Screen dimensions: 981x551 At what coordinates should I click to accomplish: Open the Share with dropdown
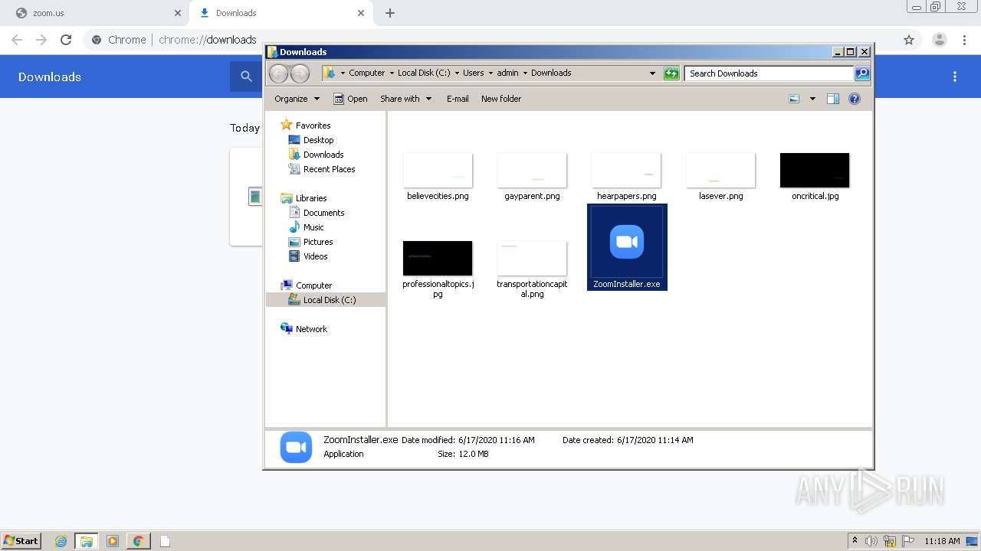point(406,99)
